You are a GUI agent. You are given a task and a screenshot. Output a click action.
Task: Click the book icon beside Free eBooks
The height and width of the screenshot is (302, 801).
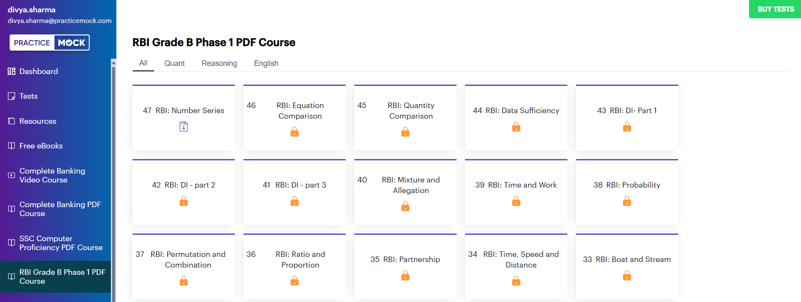coord(12,146)
